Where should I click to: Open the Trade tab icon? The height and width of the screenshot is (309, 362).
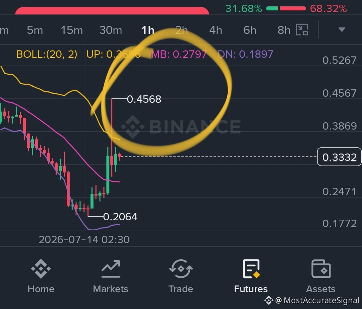(181, 269)
